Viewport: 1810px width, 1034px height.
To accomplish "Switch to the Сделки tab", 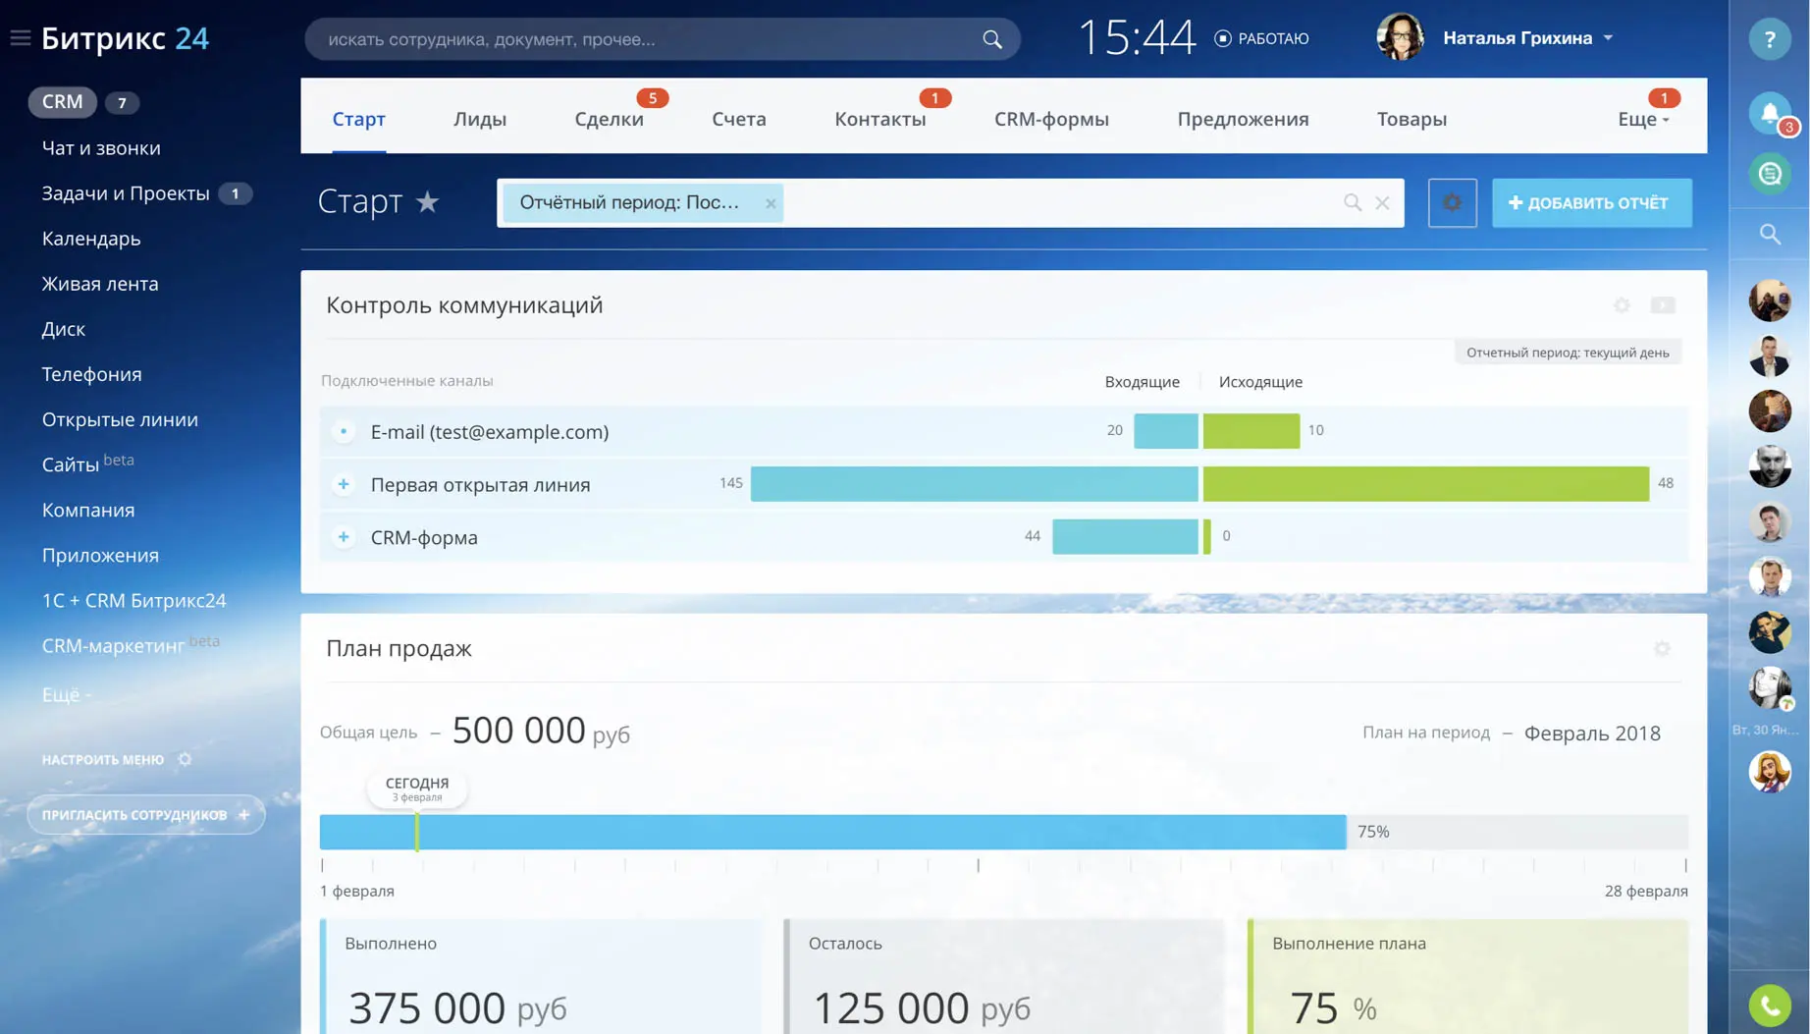I will pos(608,118).
